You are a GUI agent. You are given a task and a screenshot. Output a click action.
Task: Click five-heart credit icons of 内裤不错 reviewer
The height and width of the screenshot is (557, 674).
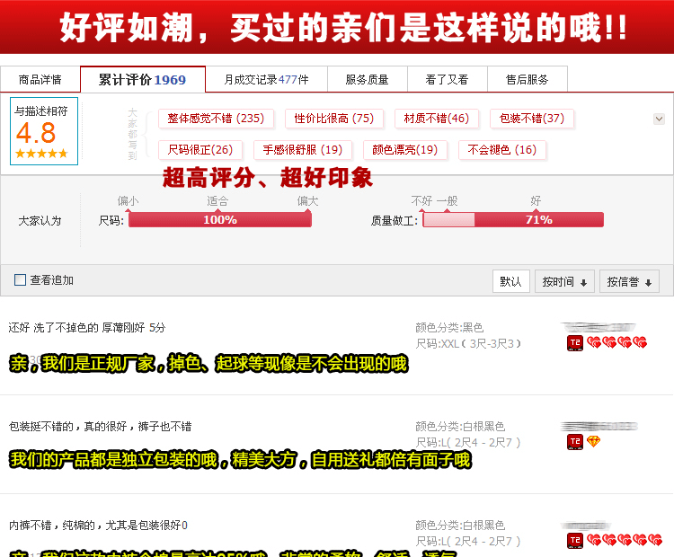pos(625,540)
